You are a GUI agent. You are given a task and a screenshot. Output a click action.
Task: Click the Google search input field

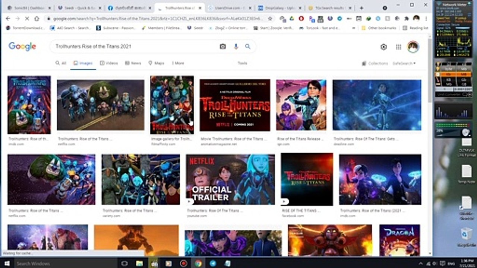tap(136, 46)
